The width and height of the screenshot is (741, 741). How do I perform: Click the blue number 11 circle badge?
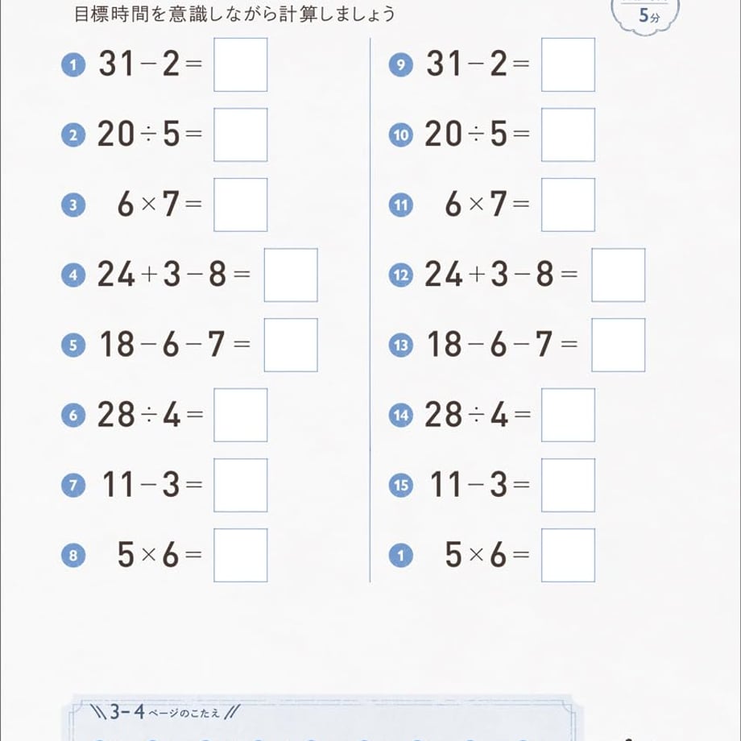(x=401, y=205)
